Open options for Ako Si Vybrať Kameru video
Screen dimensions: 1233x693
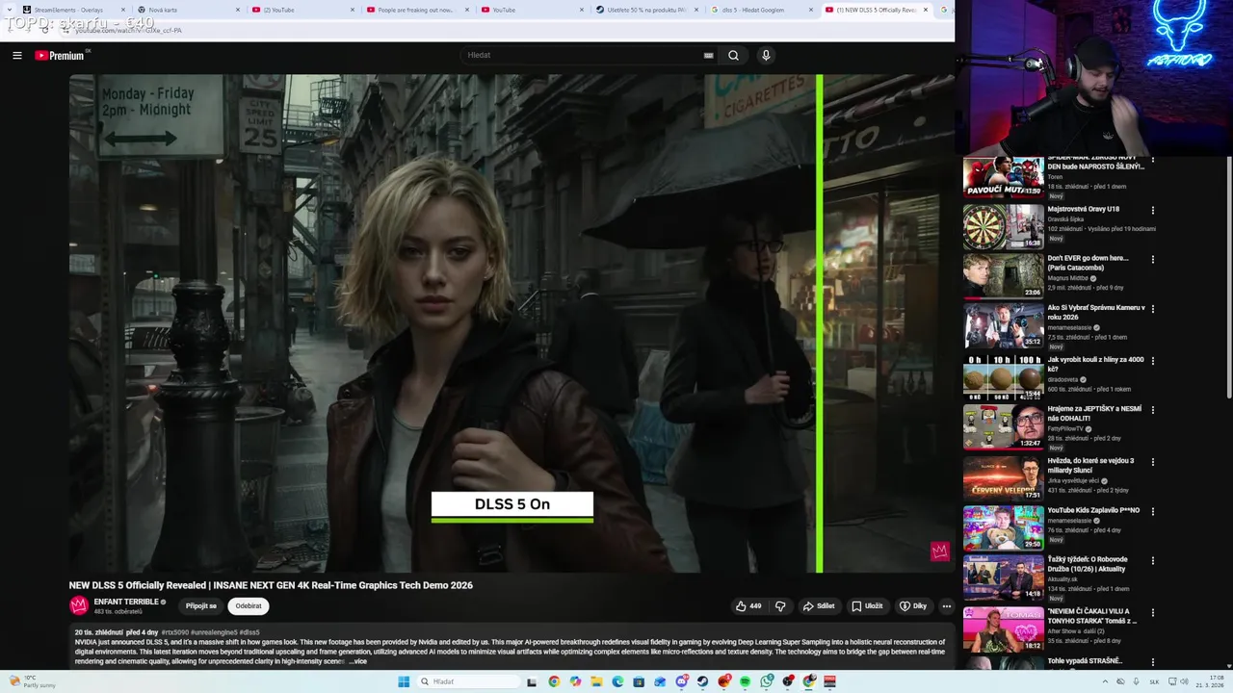(x=1153, y=309)
